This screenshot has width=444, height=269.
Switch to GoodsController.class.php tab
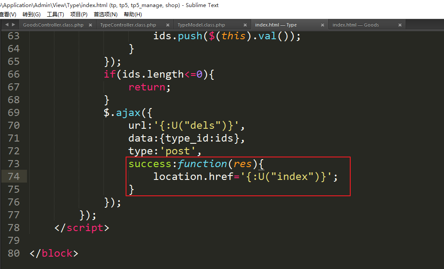pos(53,25)
